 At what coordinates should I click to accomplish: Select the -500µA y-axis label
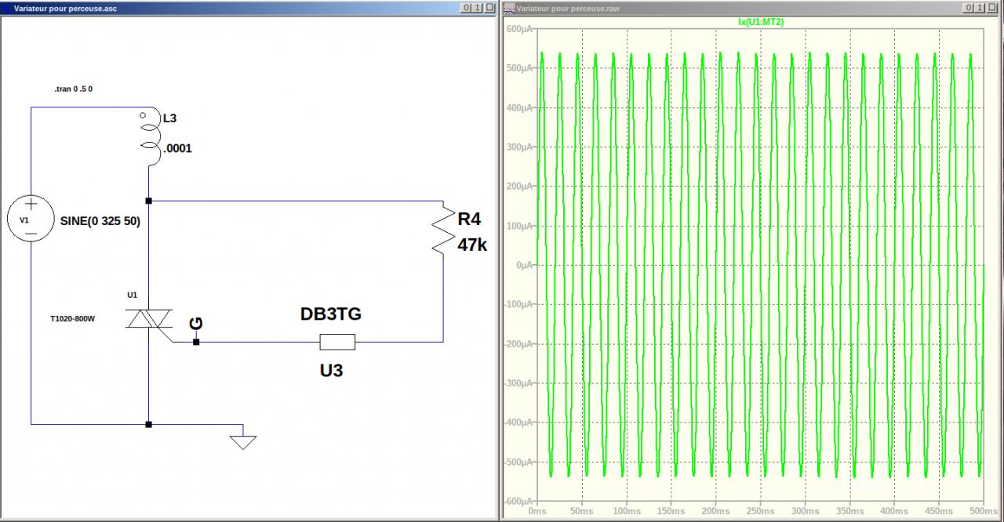point(518,462)
